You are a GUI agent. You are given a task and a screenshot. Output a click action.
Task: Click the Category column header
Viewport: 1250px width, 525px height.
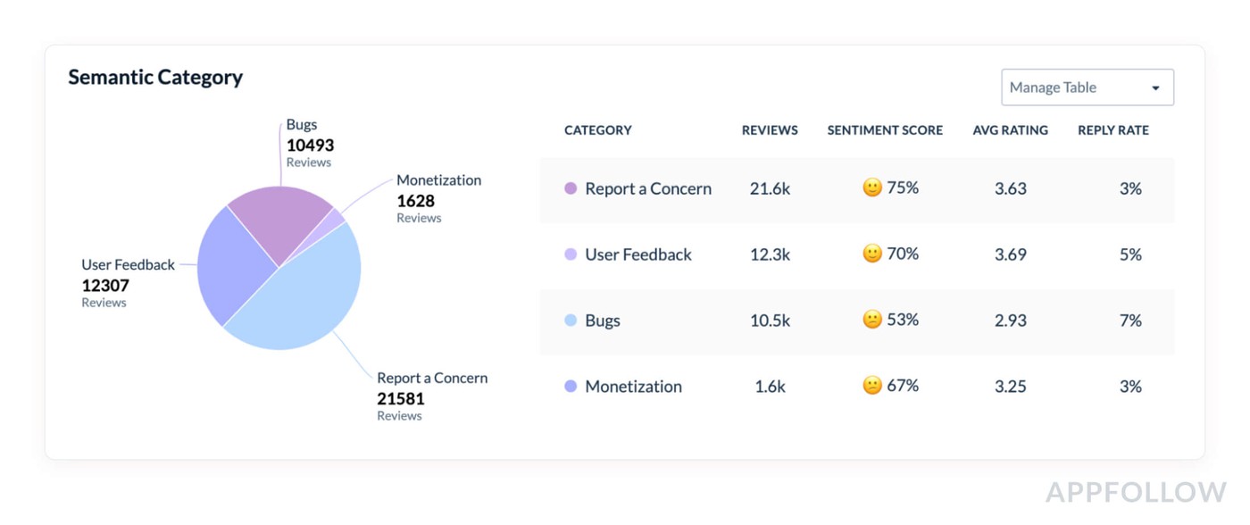click(597, 130)
